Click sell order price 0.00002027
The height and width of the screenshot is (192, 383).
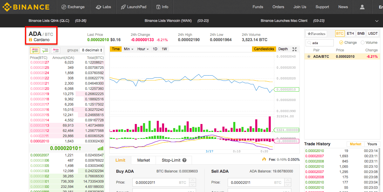(40, 62)
